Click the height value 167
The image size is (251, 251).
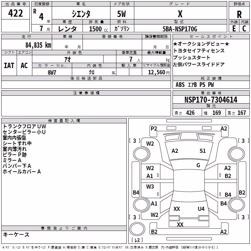coord(242,113)
